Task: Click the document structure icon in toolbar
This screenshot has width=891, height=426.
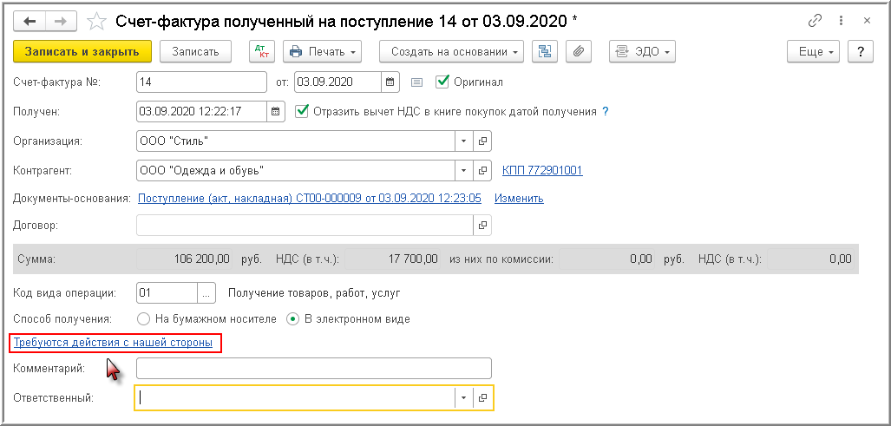Action: (x=545, y=52)
